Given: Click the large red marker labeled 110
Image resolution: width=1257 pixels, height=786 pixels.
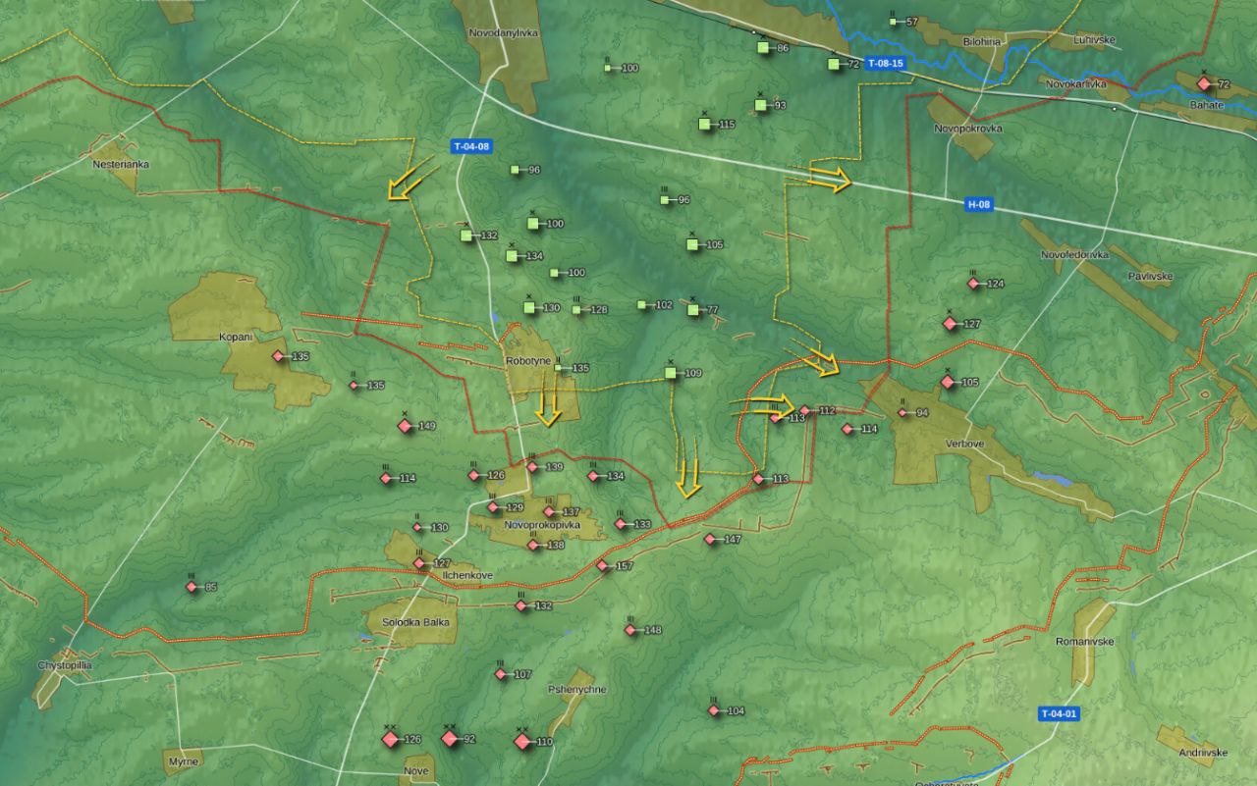Looking at the screenshot, I should [x=522, y=742].
